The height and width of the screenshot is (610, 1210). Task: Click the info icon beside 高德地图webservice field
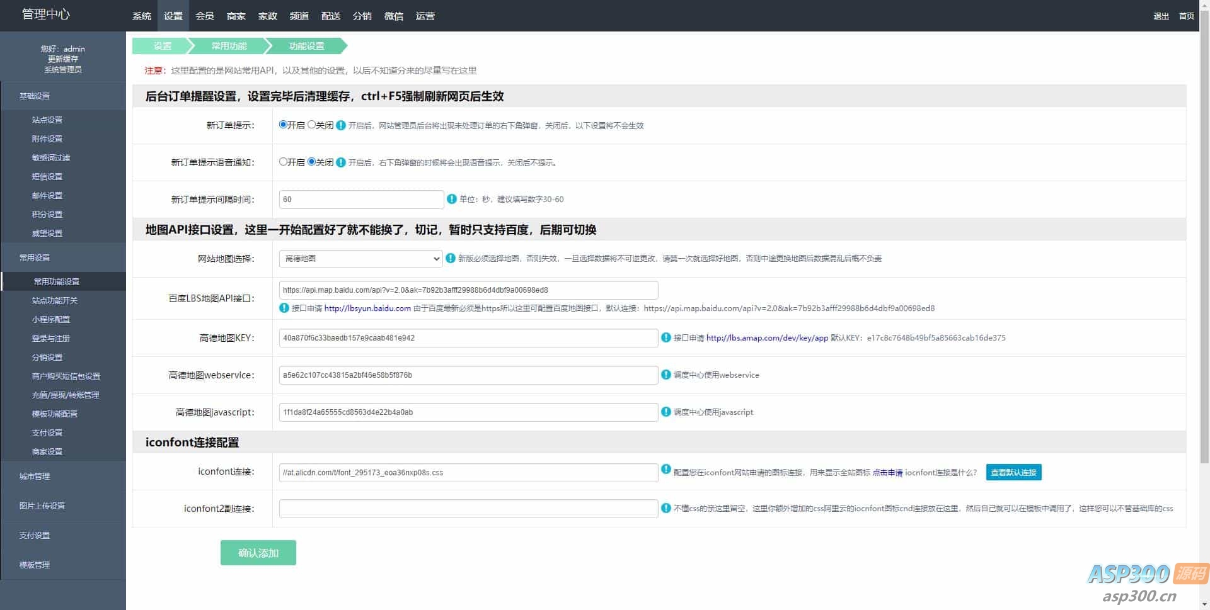[665, 375]
